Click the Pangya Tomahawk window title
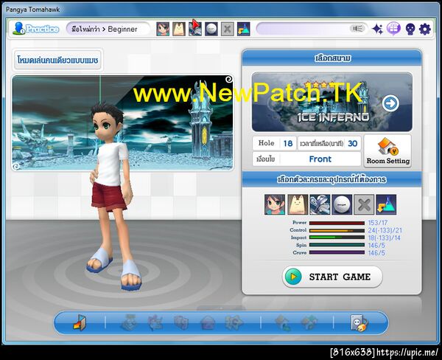The width and height of the screenshot is (442, 360). point(32,10)
